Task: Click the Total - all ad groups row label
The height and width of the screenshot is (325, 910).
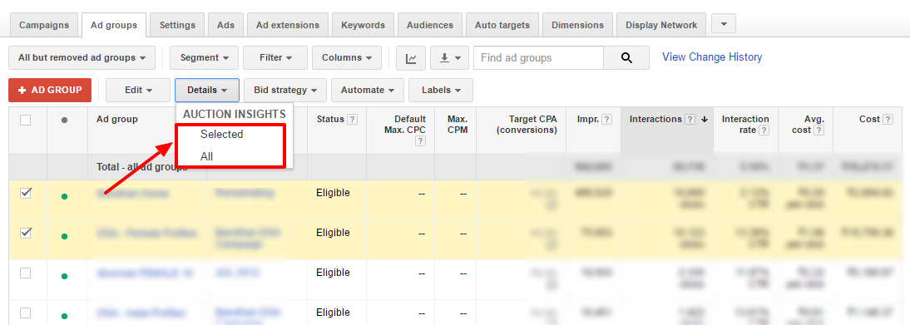Action: click(142, 167)
